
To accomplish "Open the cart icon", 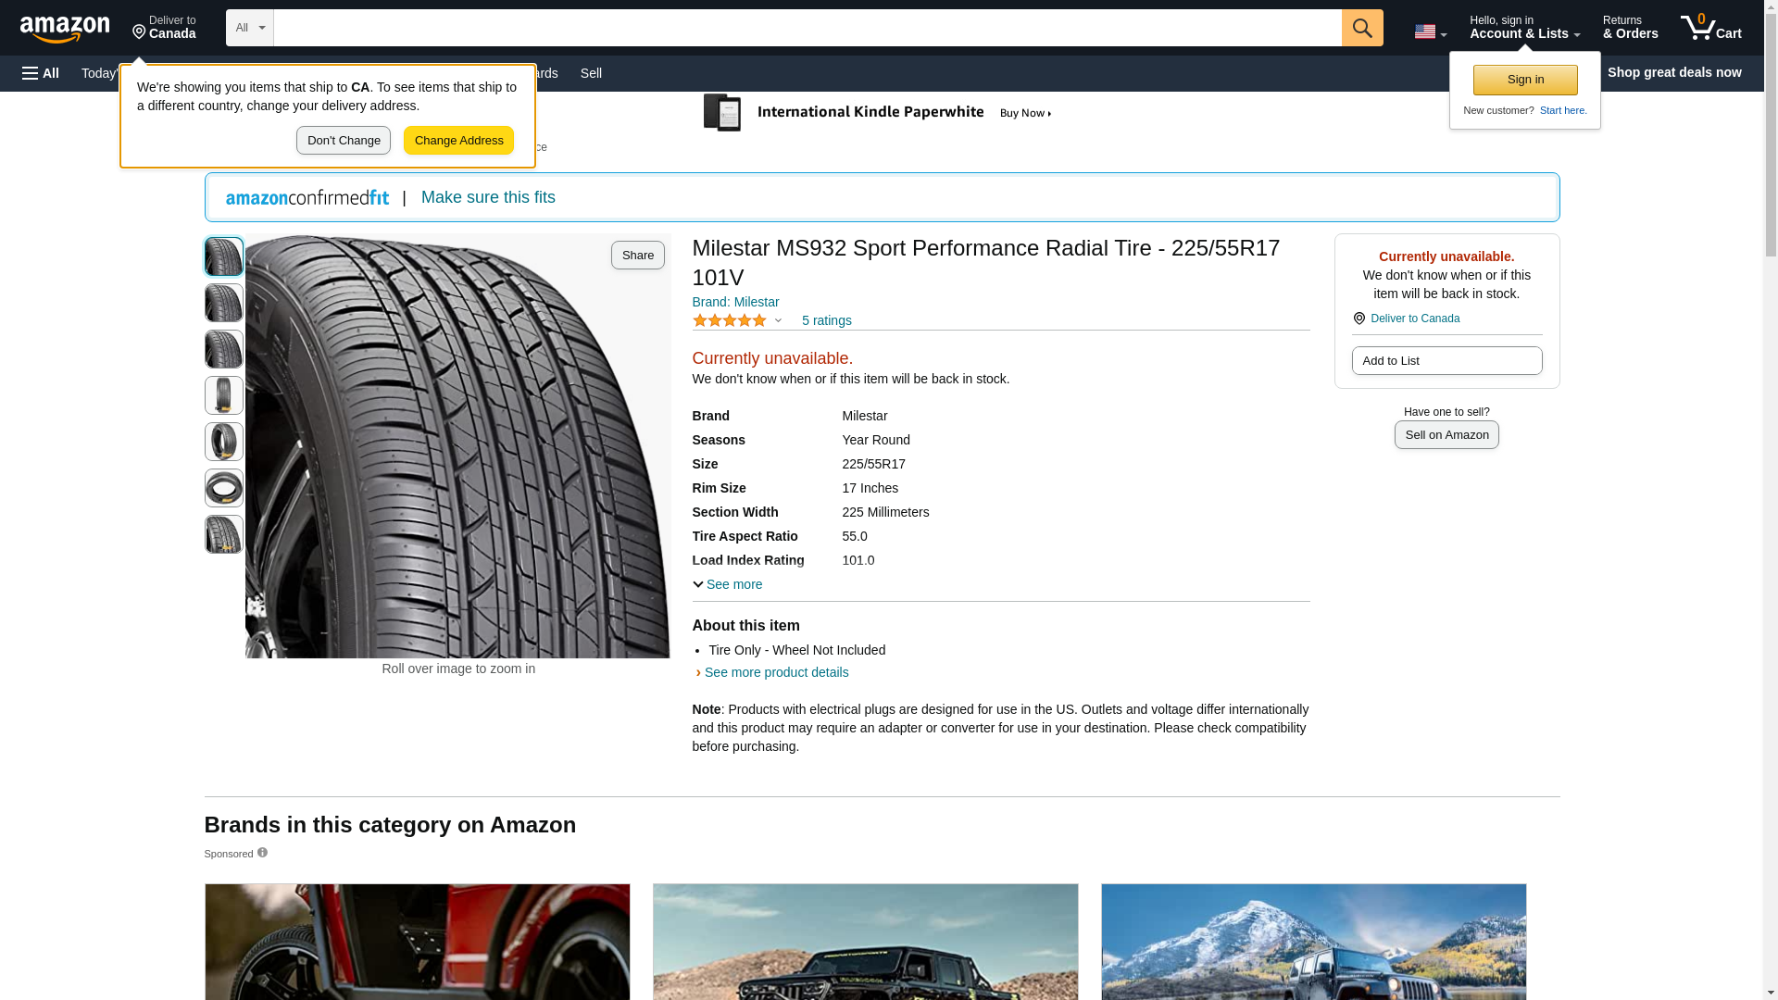I will click(x=1709, y=28).
